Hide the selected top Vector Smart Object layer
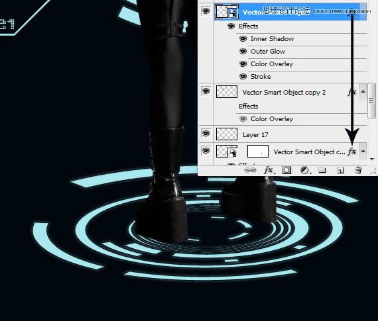Viewport: 378px width, 321px height. [x=206, y=11]
